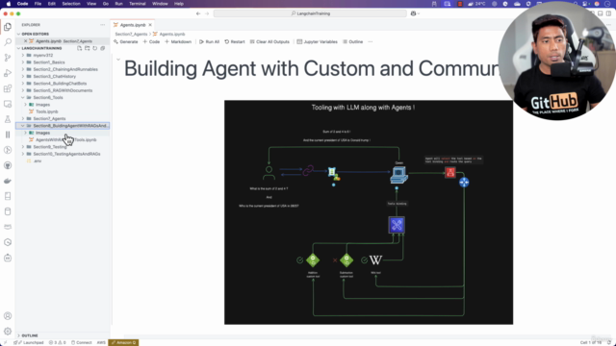Screen dimensions: 616x346
Task: Open Jupyter Variables panel
Action: (317, 41)
